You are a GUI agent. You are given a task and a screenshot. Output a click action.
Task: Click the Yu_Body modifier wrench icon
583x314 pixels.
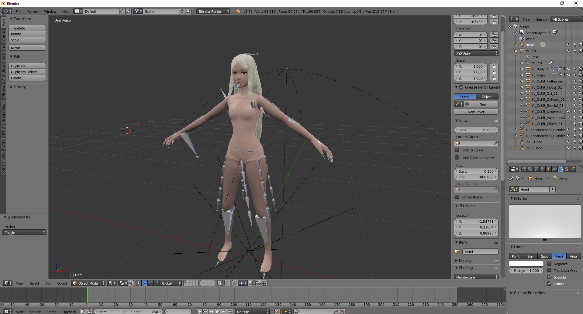559,69
